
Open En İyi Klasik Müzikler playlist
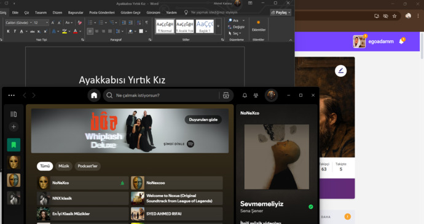click(x=83, y=214)
